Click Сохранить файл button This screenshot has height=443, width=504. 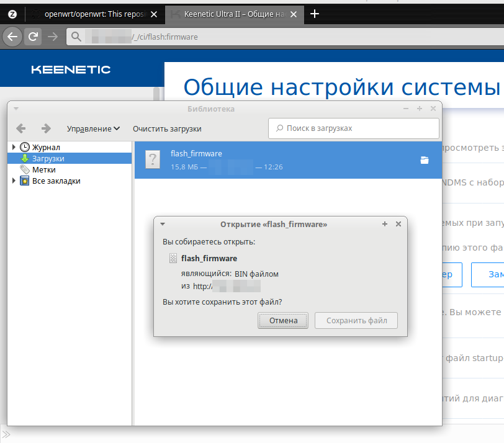pyautogui.click(x=356, y=321)
